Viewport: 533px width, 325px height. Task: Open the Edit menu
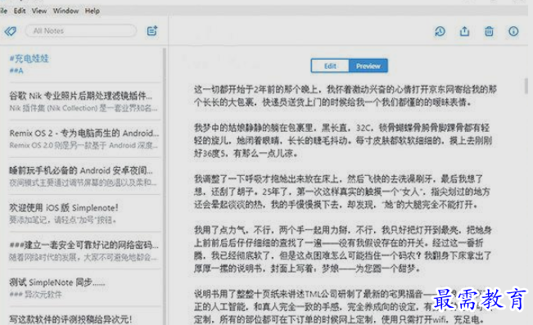pos(20,11)
